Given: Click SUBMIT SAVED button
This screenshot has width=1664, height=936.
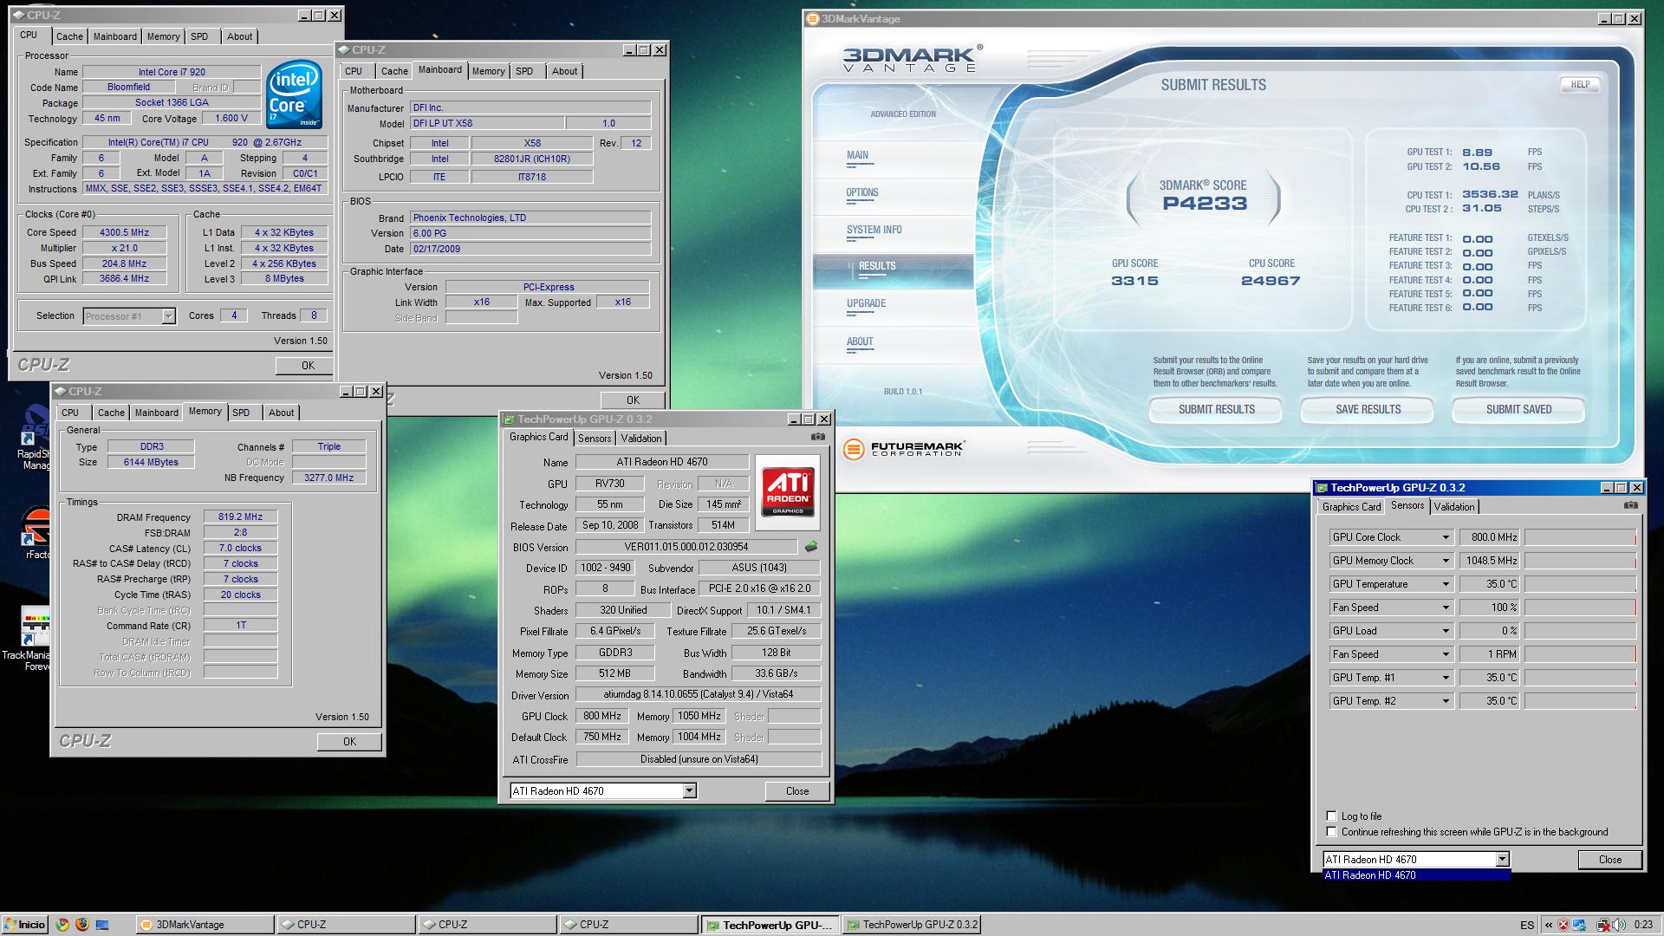Looking at the screenshot, I should 1518,409.
